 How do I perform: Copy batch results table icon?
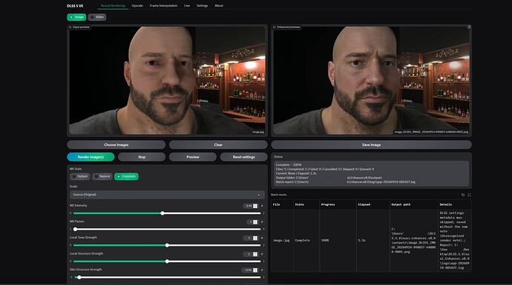pyautogui.click(x=463, y=195)
